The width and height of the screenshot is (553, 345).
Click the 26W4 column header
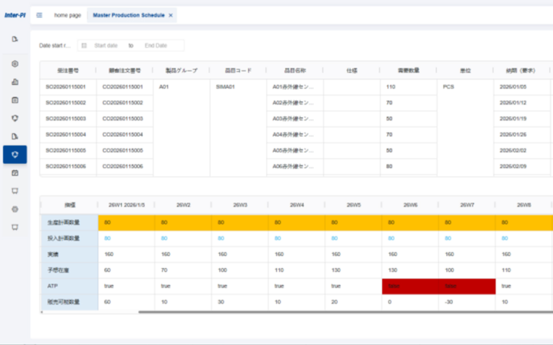(297, 205)
